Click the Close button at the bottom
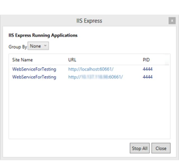Image resolution: width=179 pixels, height=164 pixels. 161,148
